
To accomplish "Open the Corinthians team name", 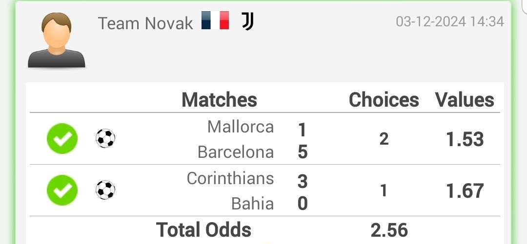I will (x=230, y=178).
